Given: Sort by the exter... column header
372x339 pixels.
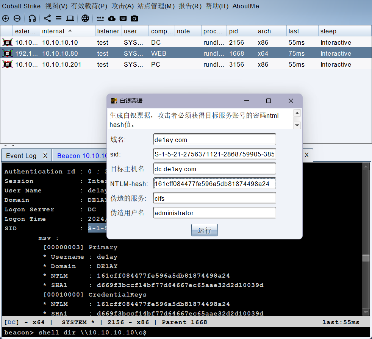Looking at the screenshot, I should pos(27,31).
